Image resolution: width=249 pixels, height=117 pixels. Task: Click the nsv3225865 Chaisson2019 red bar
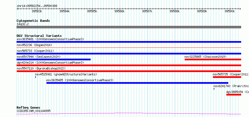[x=213, y=59]
